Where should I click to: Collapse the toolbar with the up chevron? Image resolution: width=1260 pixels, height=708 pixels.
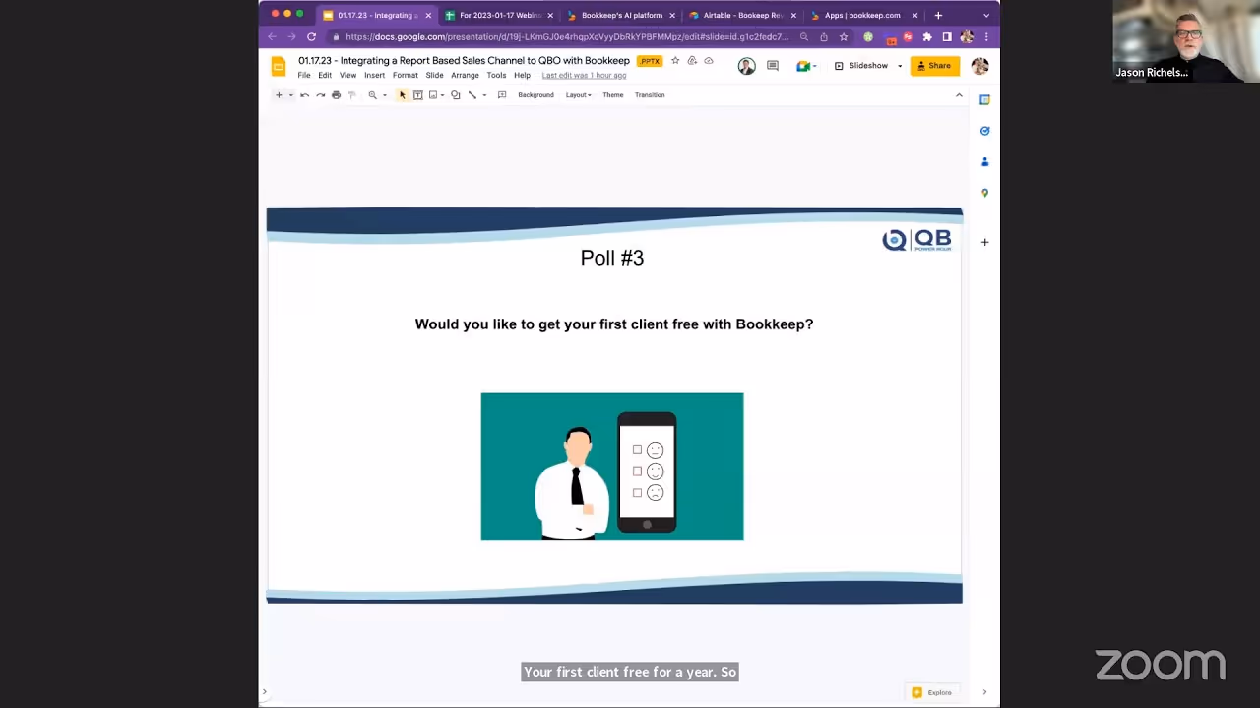pyautogui.click(x=959, y=95)
